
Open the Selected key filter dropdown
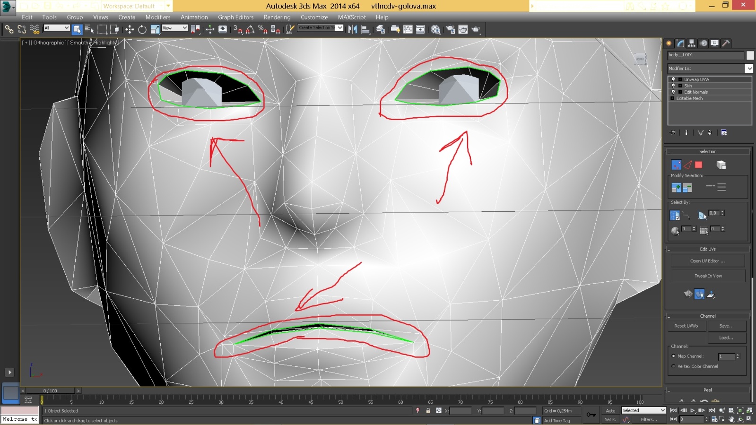pyautogui.click(x=643, y=410)
